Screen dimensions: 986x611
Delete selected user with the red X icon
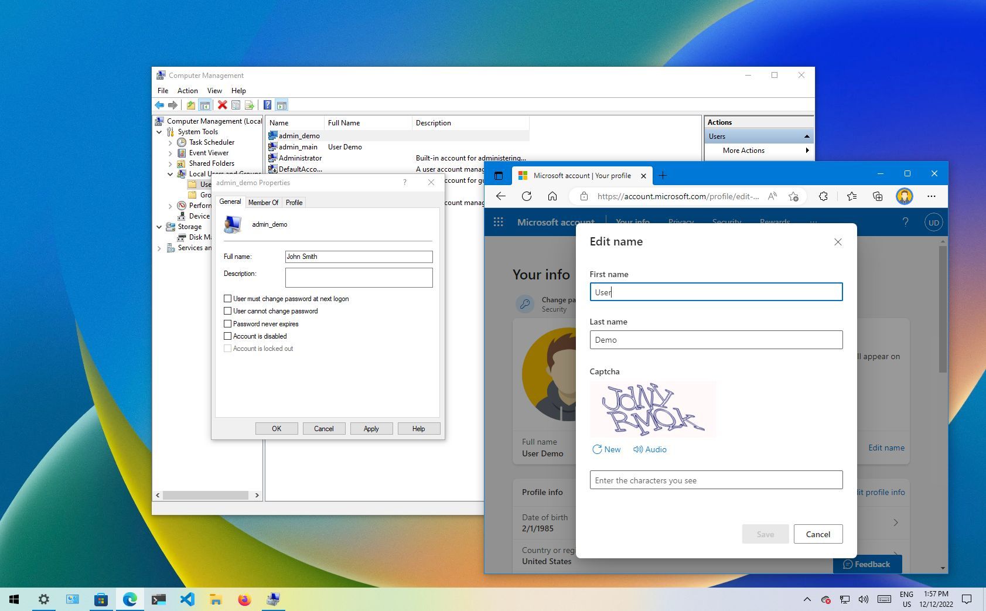pyautogui.click(x=222, y=105)
